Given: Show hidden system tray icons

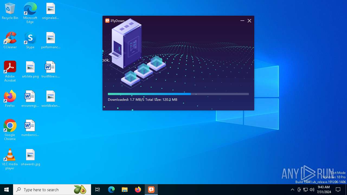Looking at the screenshot, I should pyautogui.click(x=292, y=190).
